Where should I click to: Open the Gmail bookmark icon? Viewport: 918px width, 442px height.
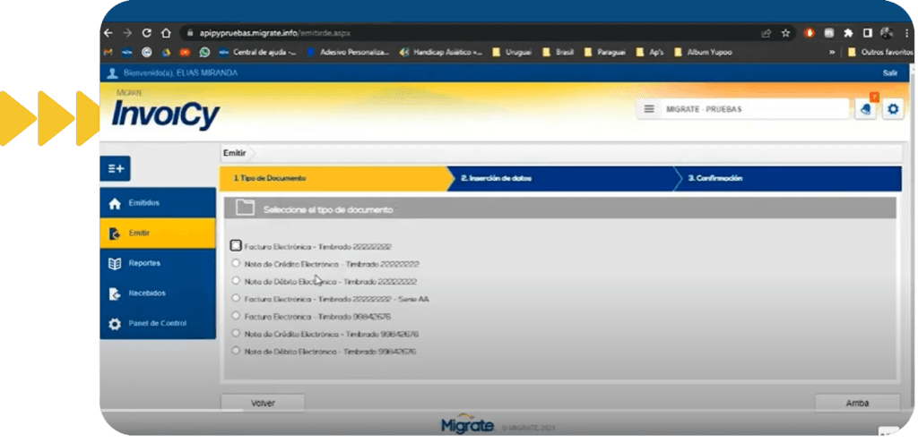(108, 52)
